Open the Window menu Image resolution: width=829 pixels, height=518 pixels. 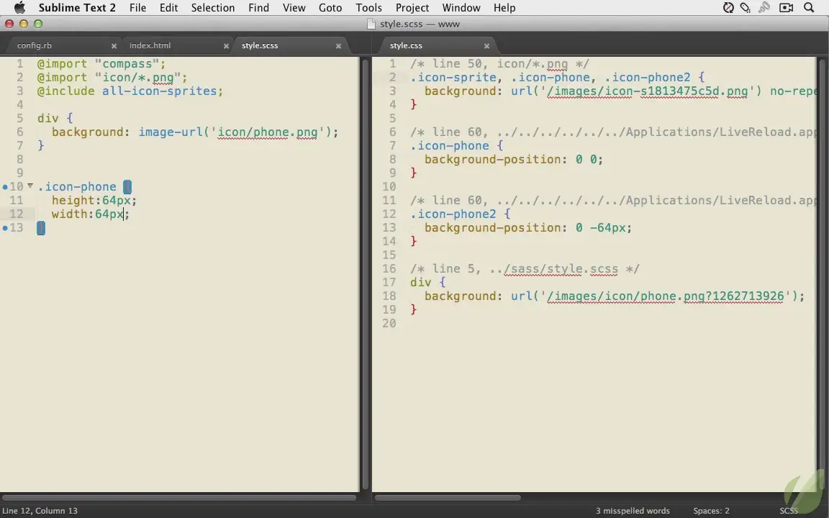461,7
